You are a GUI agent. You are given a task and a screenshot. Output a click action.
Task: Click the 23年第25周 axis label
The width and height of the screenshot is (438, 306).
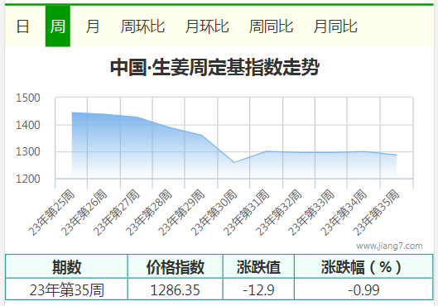[x=52, y=213]
